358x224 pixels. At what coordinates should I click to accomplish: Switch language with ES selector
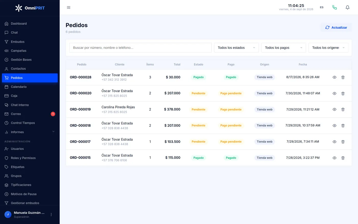tap(322, 7)
